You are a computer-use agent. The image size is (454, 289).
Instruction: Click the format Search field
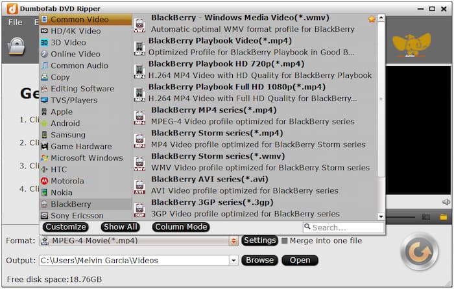(346, 227)
